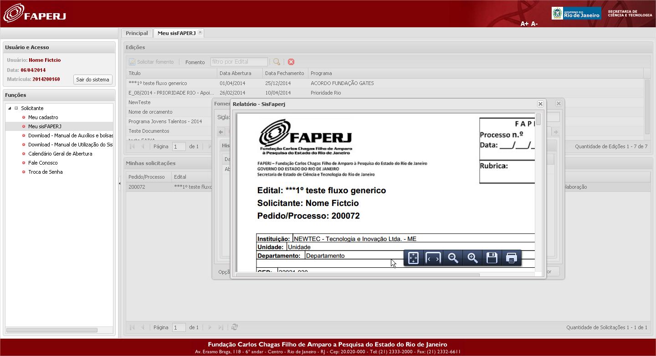Zoom out the report PDF
This screenshot has height=356, width=656.
point(453,258)
